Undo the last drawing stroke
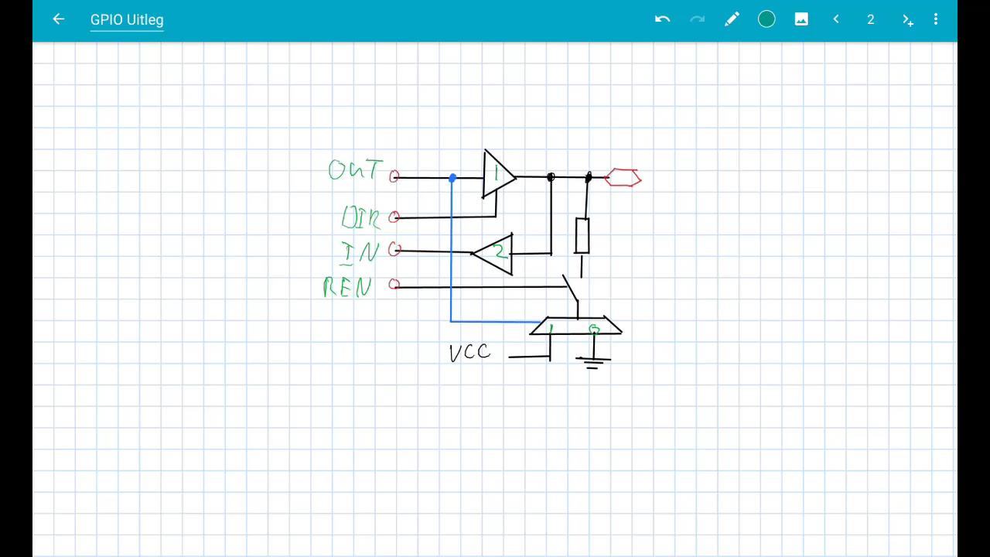 click(x=662, y=19)
